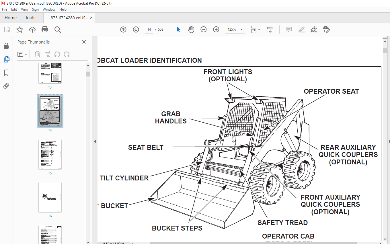Select page 13 thumbnail

point(50,73)
